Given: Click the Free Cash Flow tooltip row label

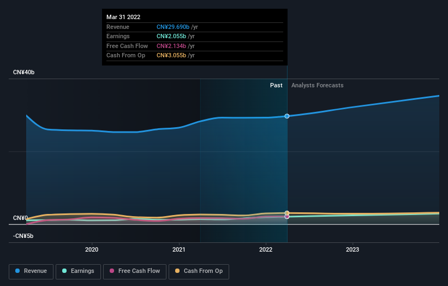Looking at the screenshot, I should point(127,46).
